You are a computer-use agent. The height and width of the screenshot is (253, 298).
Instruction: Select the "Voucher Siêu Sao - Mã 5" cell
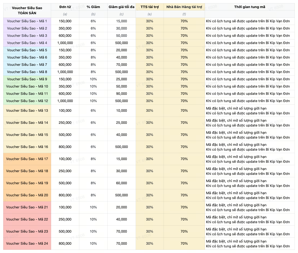coord(27,50)
